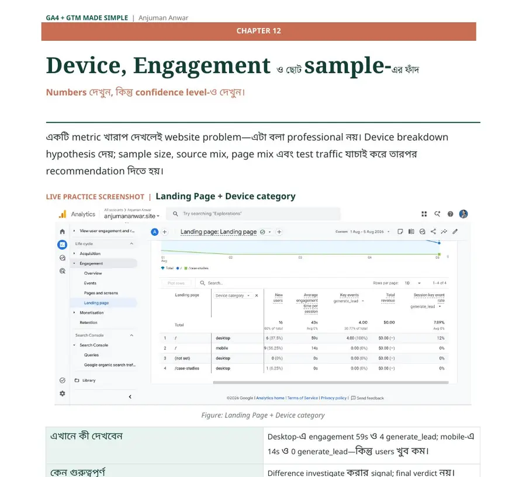The width and height of the screenshot is (526, 477).
Task: Go to Home in the Analytics sidebar
Action: pos(63,232)
